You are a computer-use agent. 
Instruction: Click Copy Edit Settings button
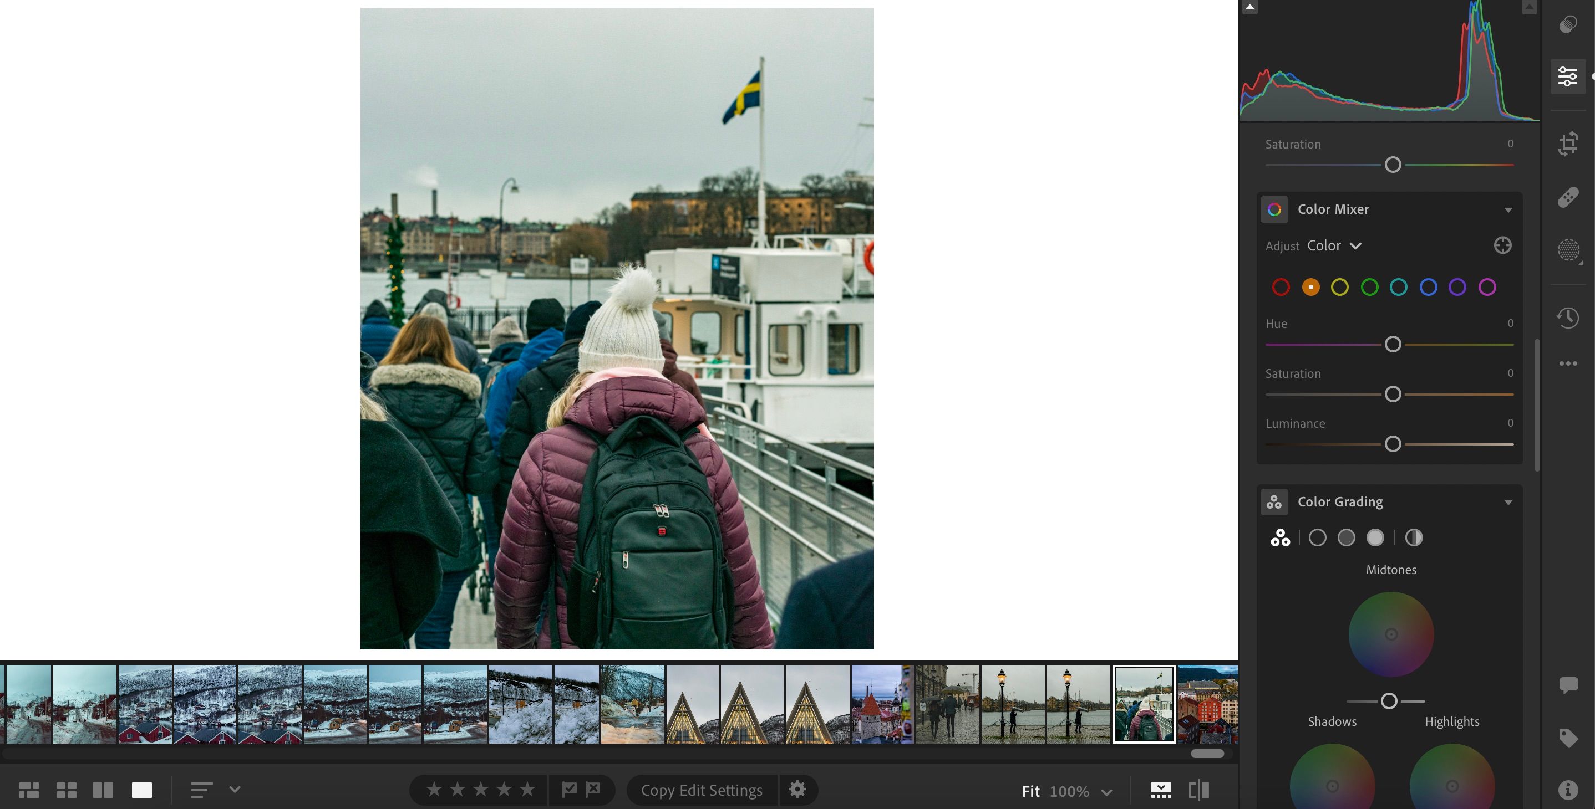pyautogui.click(x=701, y=790)
